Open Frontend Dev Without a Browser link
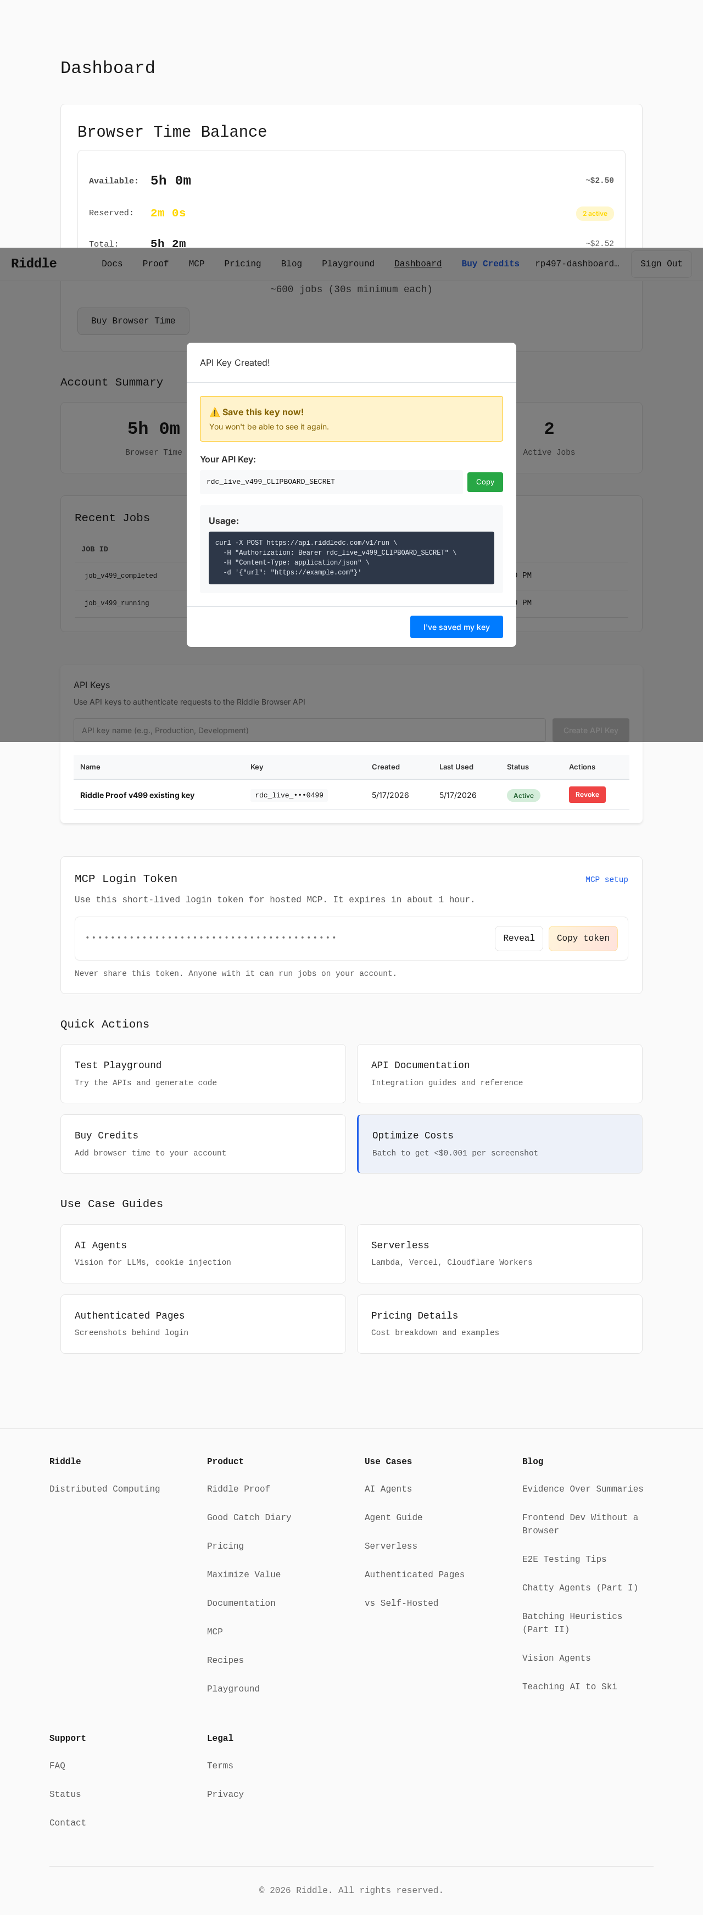This screenshot has width=703, height=1915. coord(579,1523)
